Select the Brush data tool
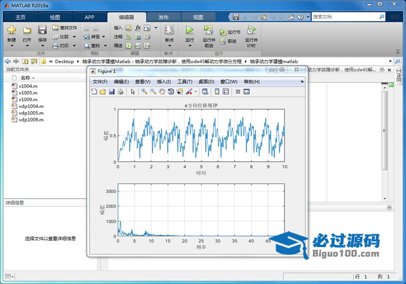 coord(189,91)
